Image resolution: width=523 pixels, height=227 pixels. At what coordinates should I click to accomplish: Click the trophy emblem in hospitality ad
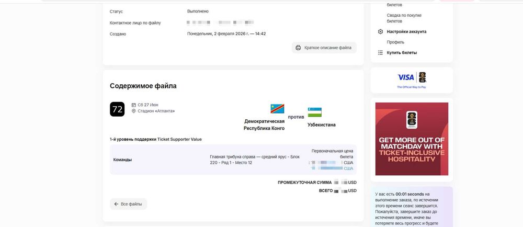click(412, 120)
